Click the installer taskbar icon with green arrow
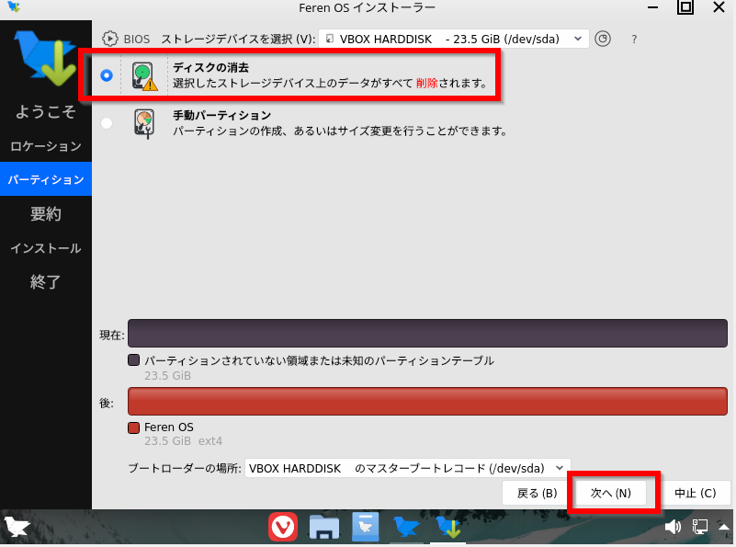 447,528
